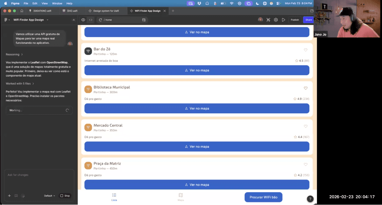Open the File menu
This screenshot has width=382, height=205.
(26, 3)
